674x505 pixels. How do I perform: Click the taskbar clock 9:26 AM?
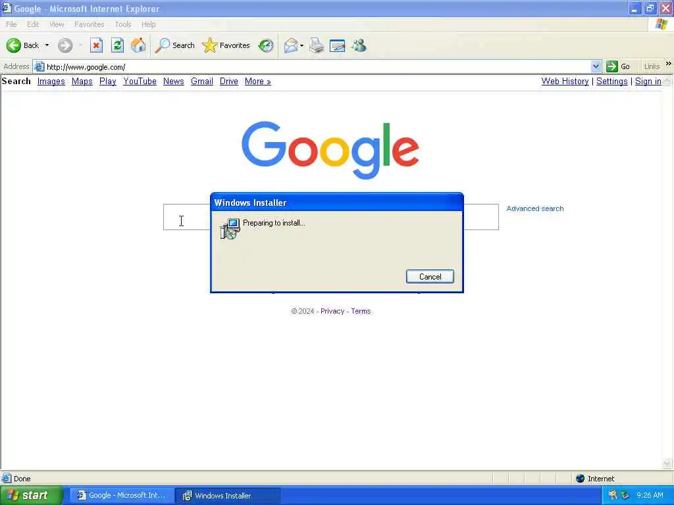pos(650,496)
